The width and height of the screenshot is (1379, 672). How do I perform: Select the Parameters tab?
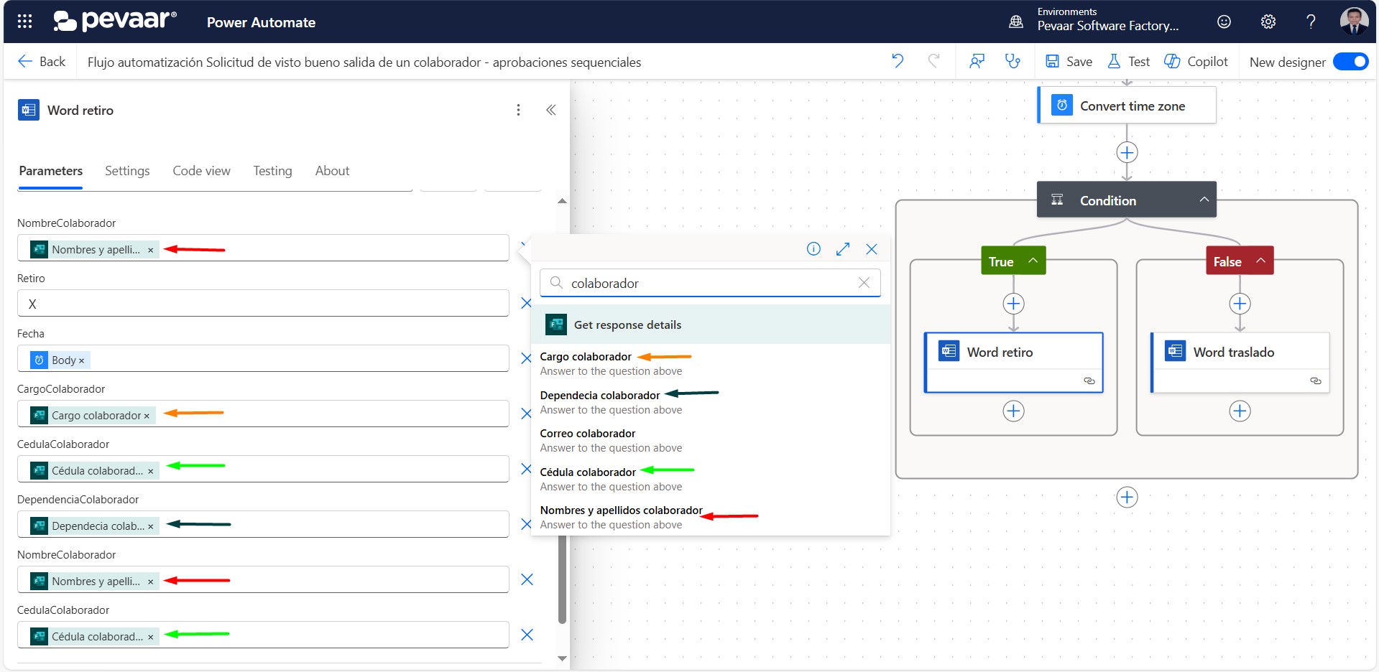(50, 171)
